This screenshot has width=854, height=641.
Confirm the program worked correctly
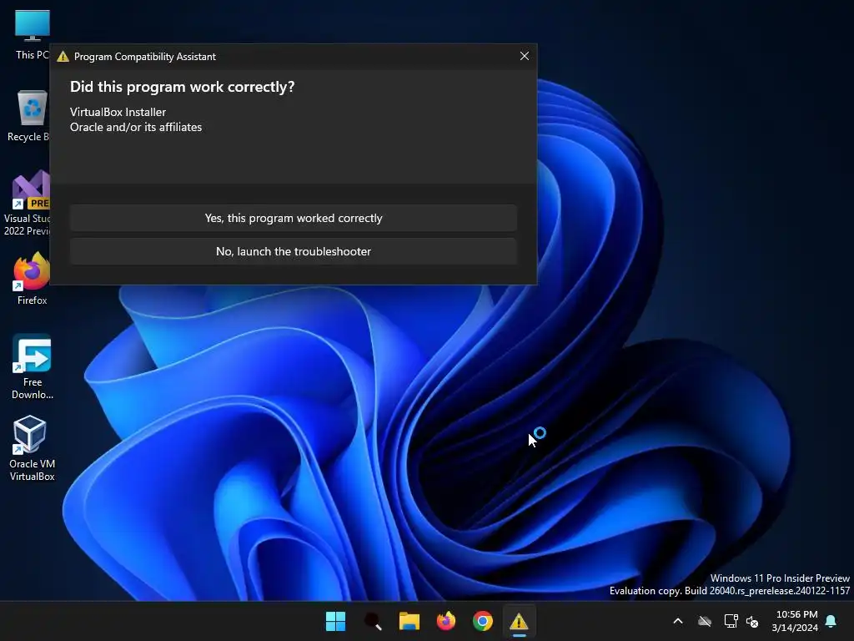pos(293,218)
